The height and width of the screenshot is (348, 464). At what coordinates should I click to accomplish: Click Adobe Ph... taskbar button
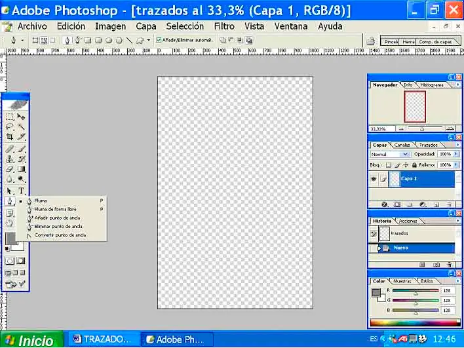[x=177, y=339]
